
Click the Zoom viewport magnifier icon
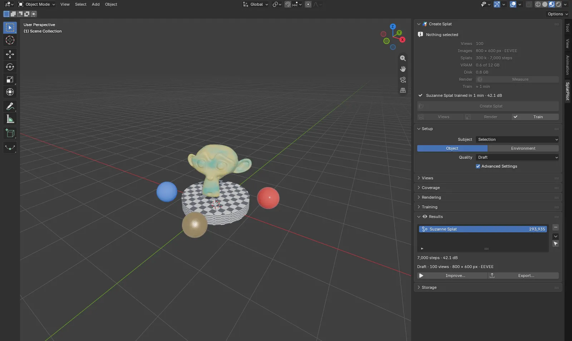pyautogui.click(x=403, y=58)
